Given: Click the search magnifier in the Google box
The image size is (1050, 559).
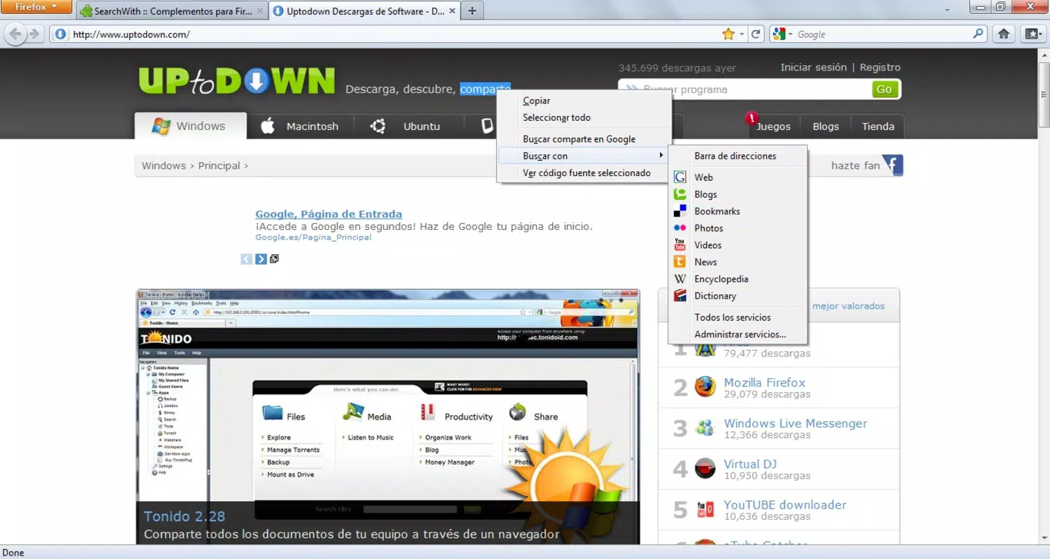Looking at the screenshot, I should pos(978,34).
